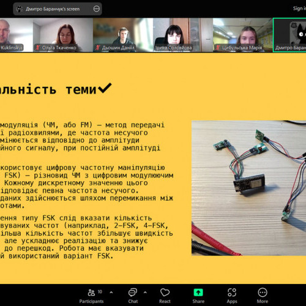The height and width of the screenshot is (306, 306).
Task: Click the slide heading 'теми'
Action: tap(81, 89)
